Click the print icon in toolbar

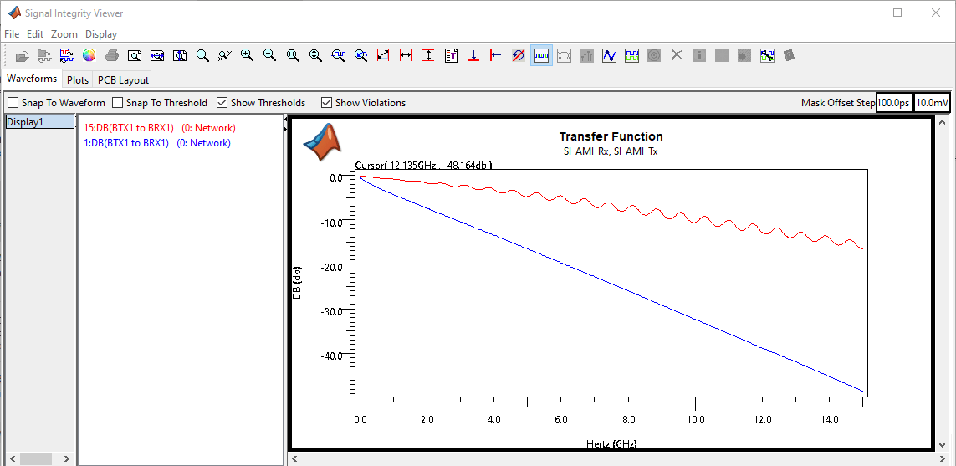pos(111,55)
